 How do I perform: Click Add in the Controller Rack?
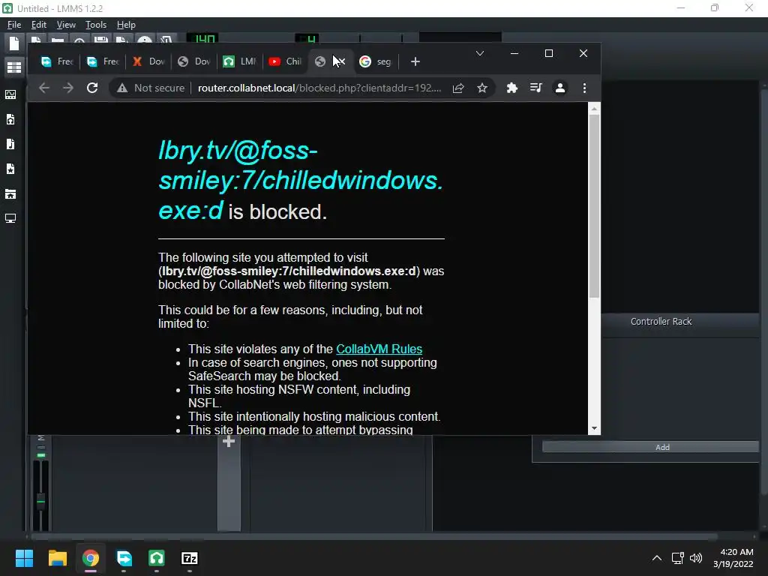click(650, 447)
